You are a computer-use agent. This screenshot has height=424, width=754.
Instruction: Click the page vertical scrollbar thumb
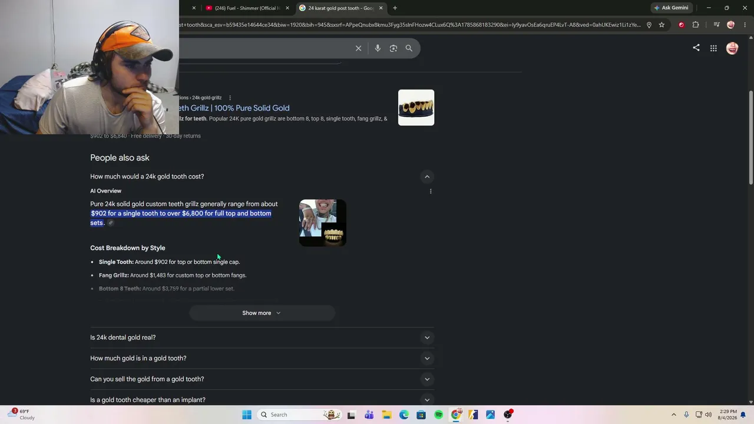coord(750,138)
